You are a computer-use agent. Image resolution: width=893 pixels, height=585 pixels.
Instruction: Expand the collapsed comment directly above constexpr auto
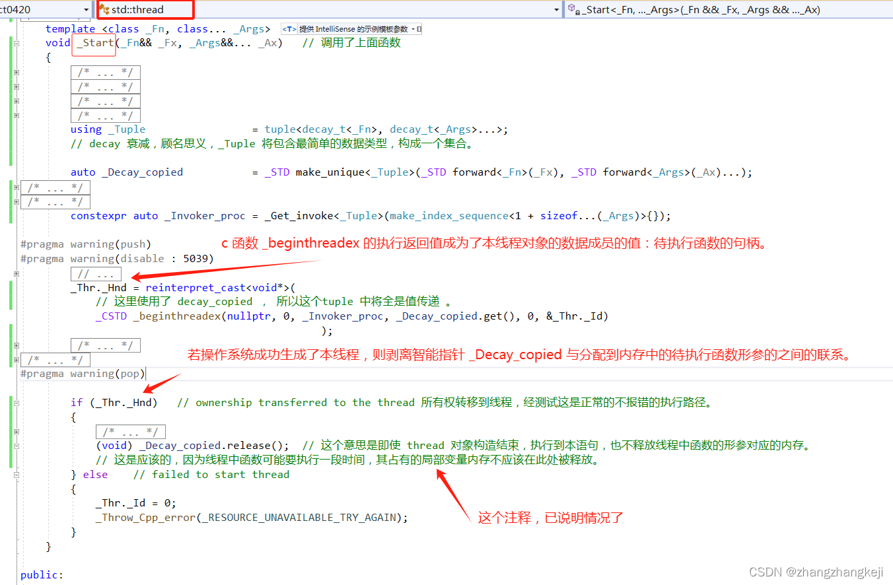17,201
